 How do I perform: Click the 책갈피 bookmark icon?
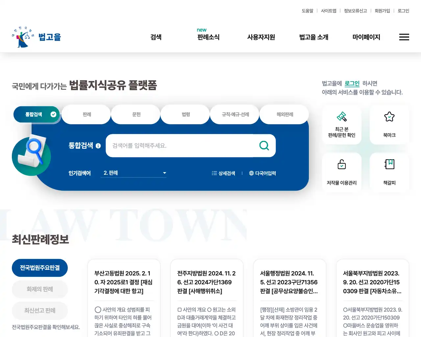(x=389, y=164)
